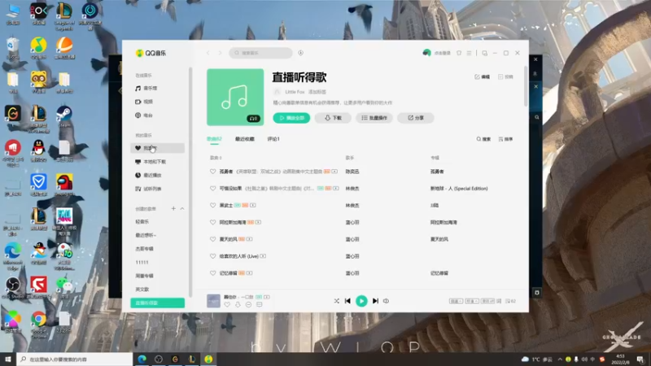Go forward with the right arrow in QQ音乐
Screen dimensions: 651x366
(220, 53)
